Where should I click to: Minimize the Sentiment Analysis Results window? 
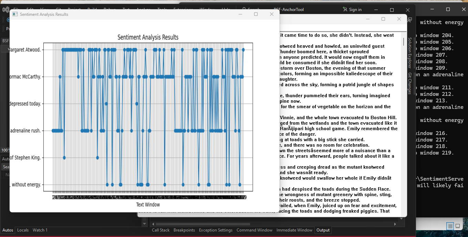pyautogui.click(x=240, y=14)
